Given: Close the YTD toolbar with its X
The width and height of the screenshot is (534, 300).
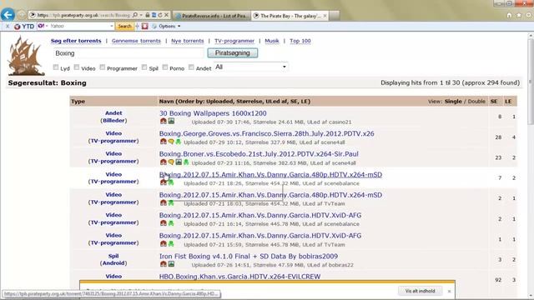Looking at the screenshot, I should (8, 26).
